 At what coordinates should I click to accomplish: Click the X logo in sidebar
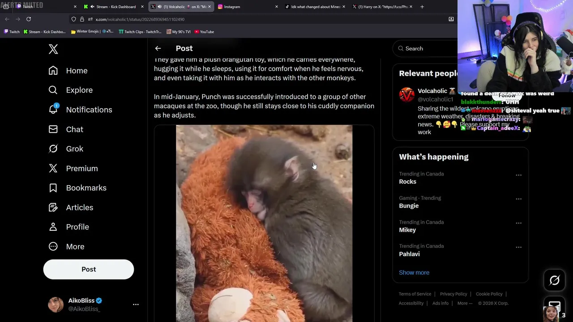pos(53,49)
